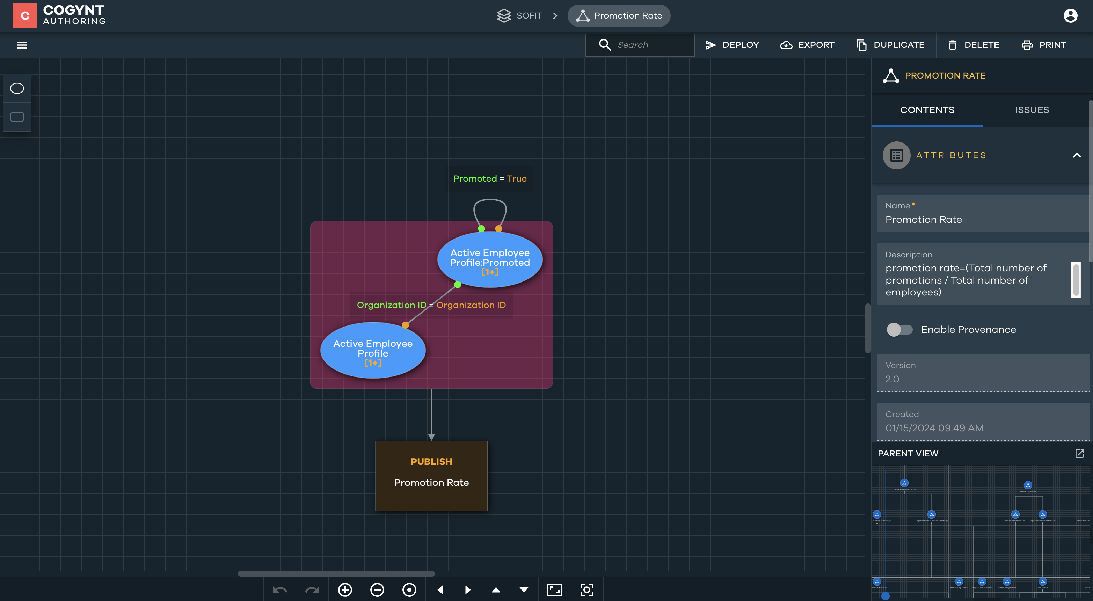Select the Contents tab
The width and height of the screenshot is (1093, 601).
(927, 110)
